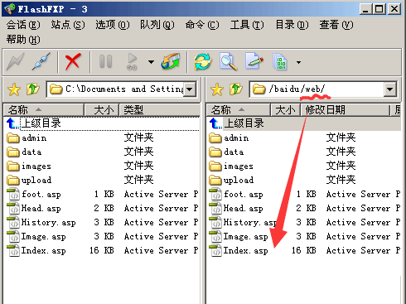
Task: Select 上级目录 in the remote pane
Action: tap(304, 123)
